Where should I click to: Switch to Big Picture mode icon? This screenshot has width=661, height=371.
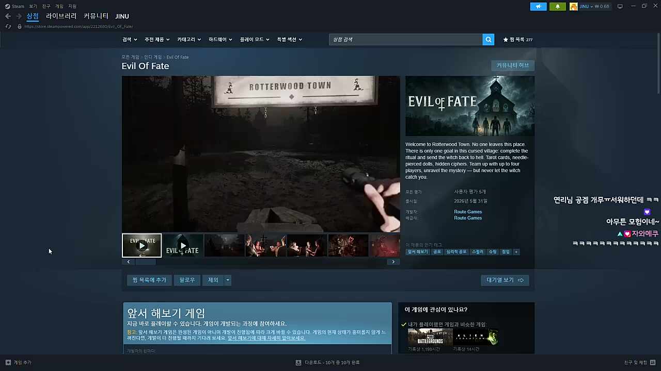620,6
